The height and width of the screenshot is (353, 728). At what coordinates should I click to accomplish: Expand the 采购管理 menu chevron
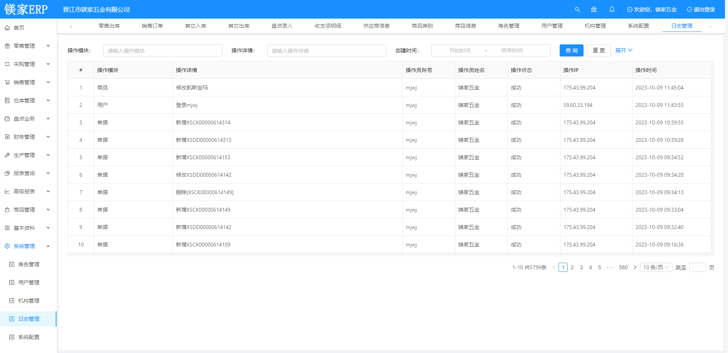point(48,64)
